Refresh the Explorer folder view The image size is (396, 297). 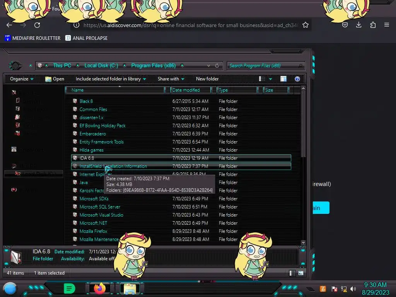pyautogui.click(x=217, y=66)
